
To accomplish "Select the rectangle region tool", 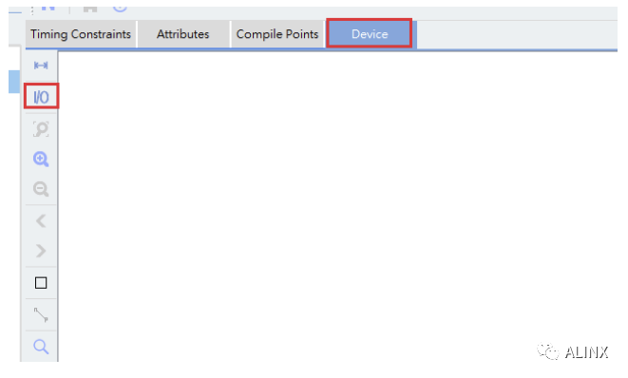I will [x=41, y=283].
